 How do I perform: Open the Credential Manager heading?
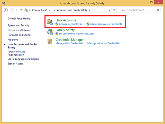tap(70, 39)
